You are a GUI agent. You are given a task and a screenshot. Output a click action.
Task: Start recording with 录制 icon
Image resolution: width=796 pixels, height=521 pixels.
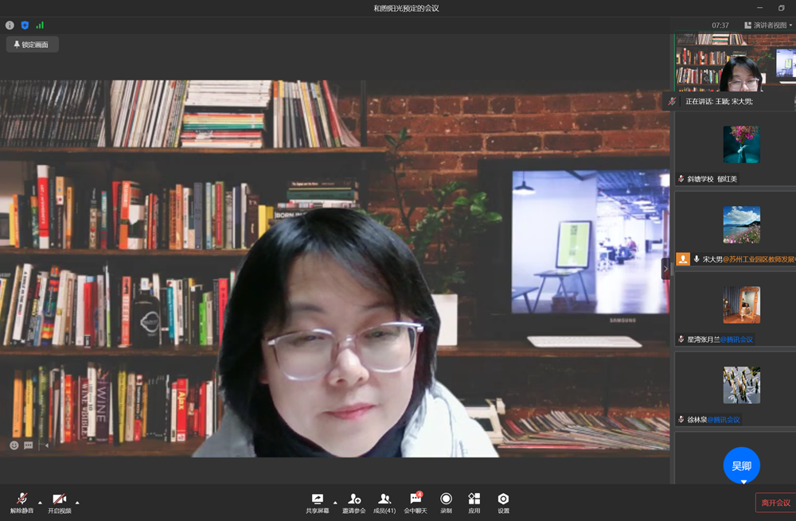446,502
